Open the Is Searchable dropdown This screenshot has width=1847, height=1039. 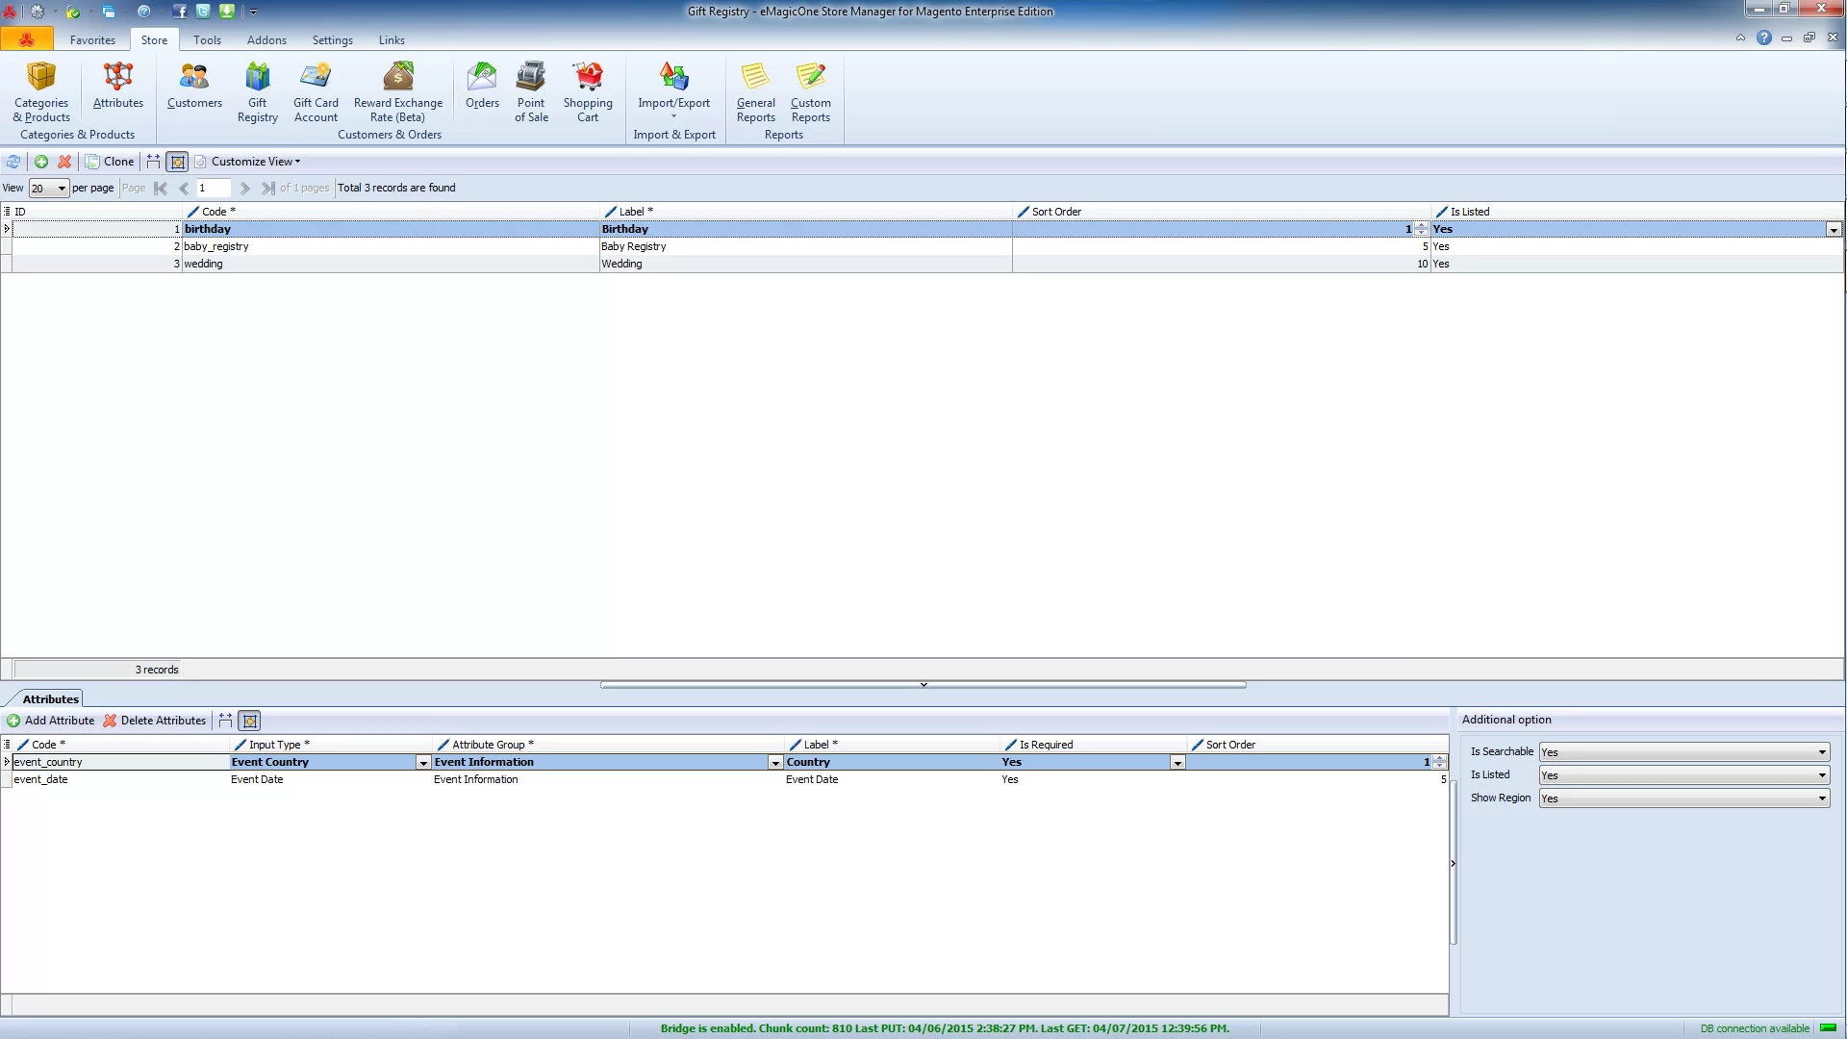pyautogui.click(x=1684, y=752)
